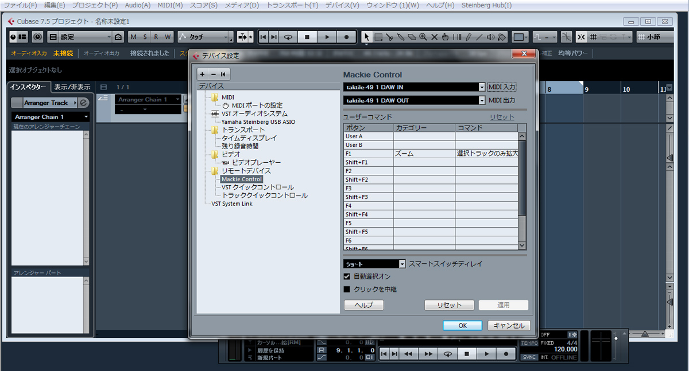The image size is (689, 371).
Task: Click the キャンセル button
Action: (x=509, y=325)
